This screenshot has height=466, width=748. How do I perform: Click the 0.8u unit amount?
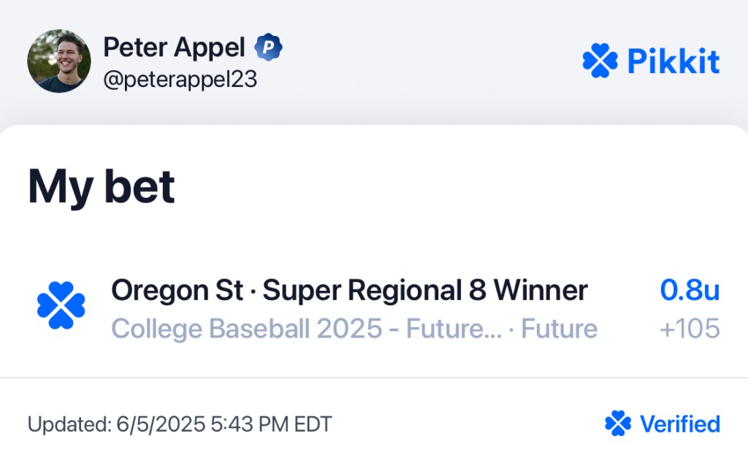pyautogui.click(x=690, y=289)
